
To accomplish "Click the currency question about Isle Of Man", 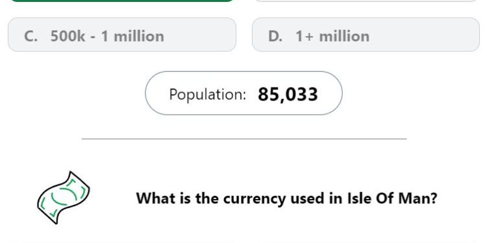I will tap(286, 198).
